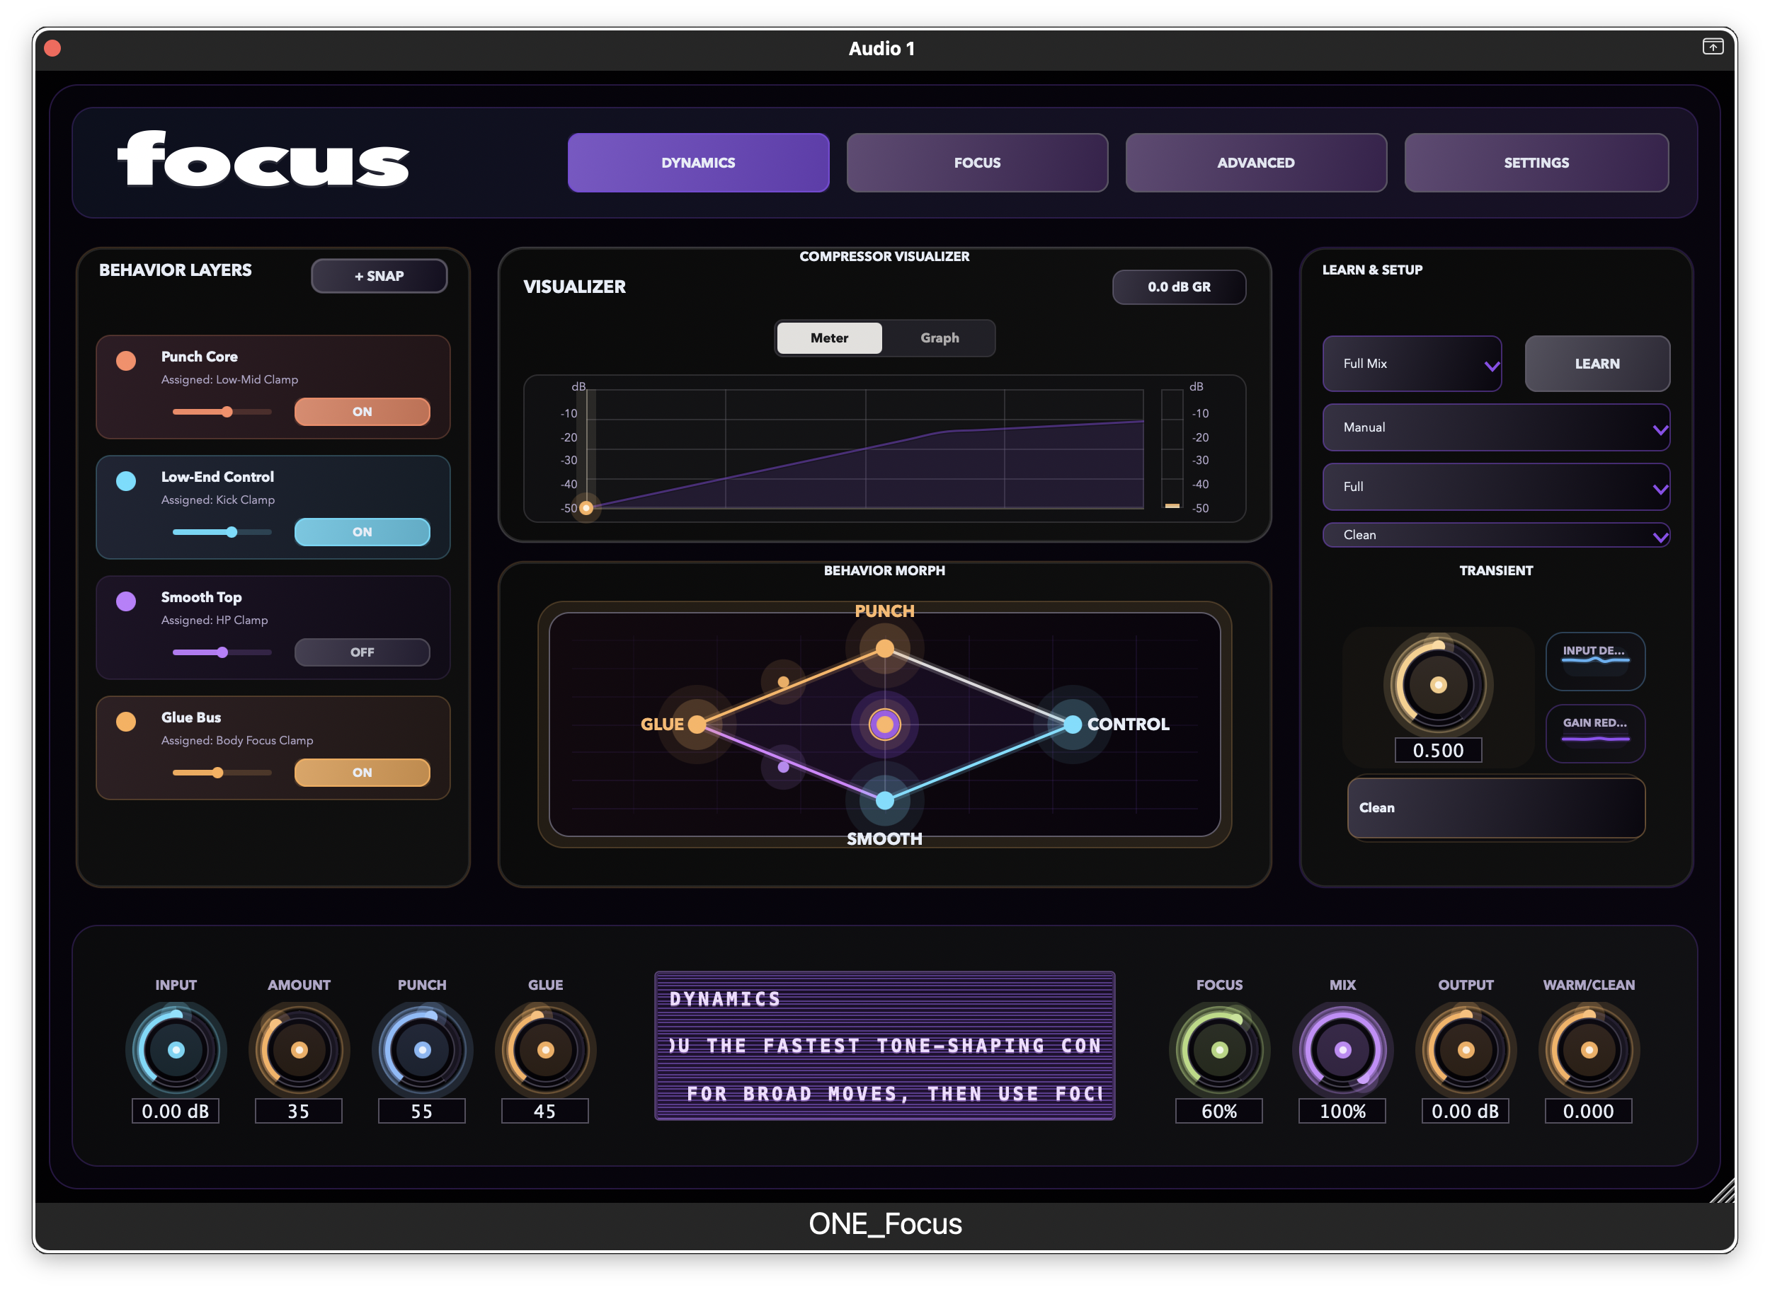Turn off the Punch Core layer
Viewport: 1770px width, 1292px height.
(x=362, y=411)
